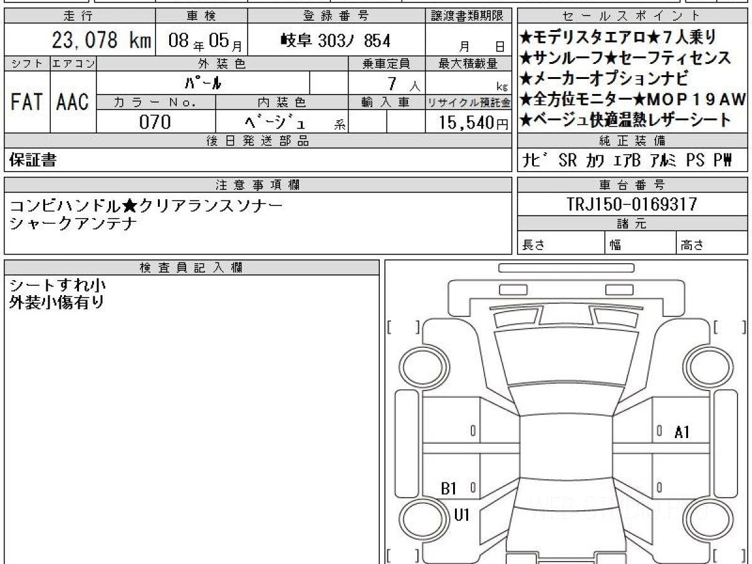Click the 高さ height cell

(713, 244)
